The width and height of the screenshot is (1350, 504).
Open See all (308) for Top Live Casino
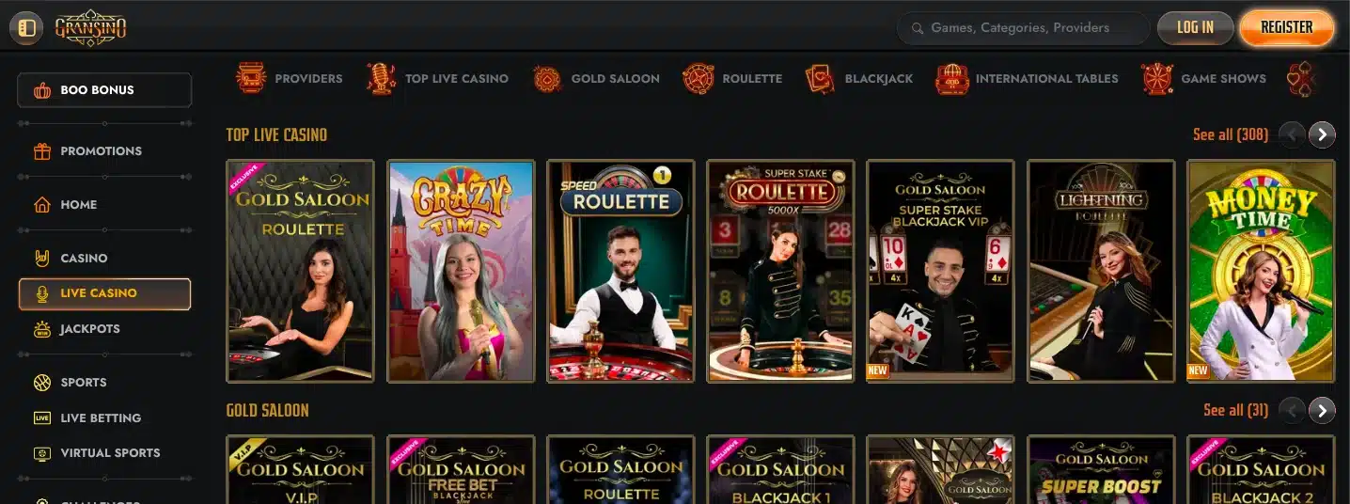click(1231, 134)
